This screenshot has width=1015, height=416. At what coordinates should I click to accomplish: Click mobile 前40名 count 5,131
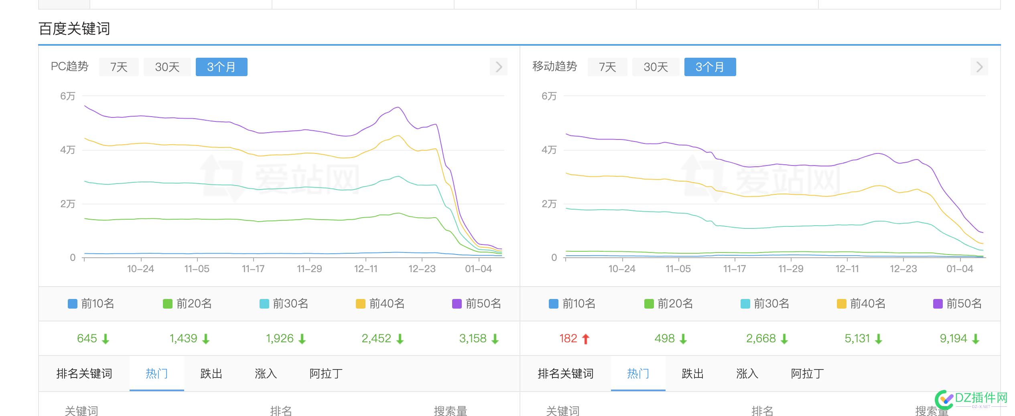pyautogui.click(x=857, y=339)
